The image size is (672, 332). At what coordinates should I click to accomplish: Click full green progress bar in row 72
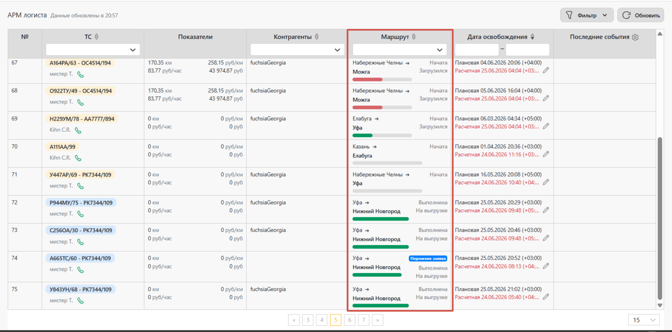(x=380, y=219)
